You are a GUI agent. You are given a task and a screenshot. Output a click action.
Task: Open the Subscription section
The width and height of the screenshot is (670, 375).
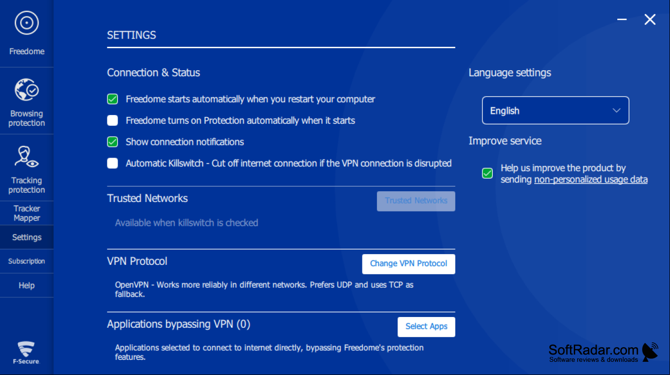pos(27,261)
